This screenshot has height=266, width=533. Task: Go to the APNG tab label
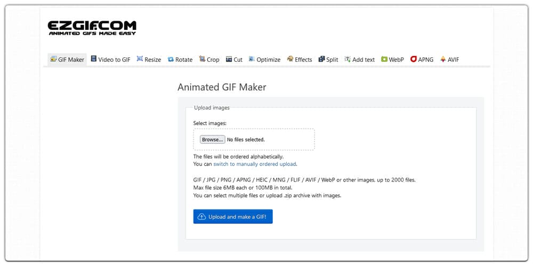point(425,60)
